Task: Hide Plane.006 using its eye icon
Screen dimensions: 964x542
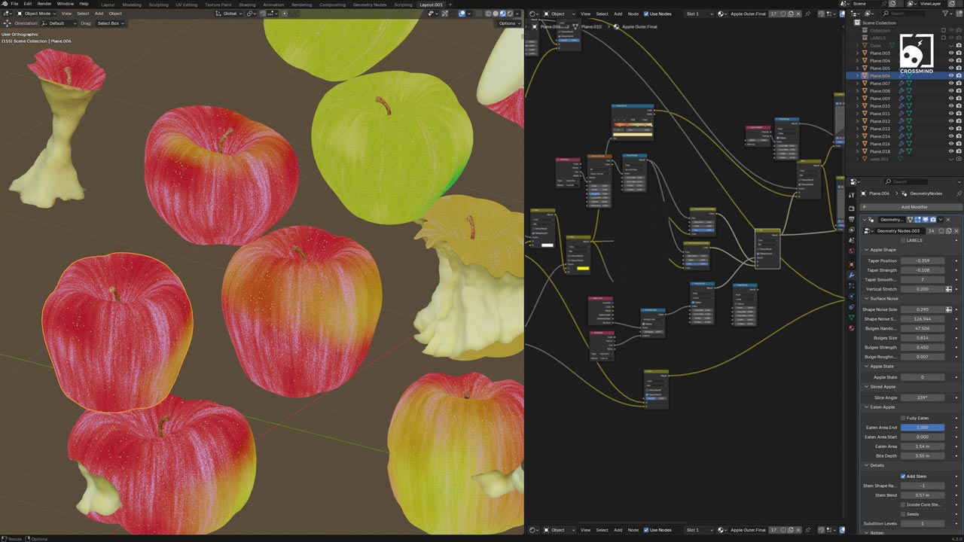Action: coord(950,76)
